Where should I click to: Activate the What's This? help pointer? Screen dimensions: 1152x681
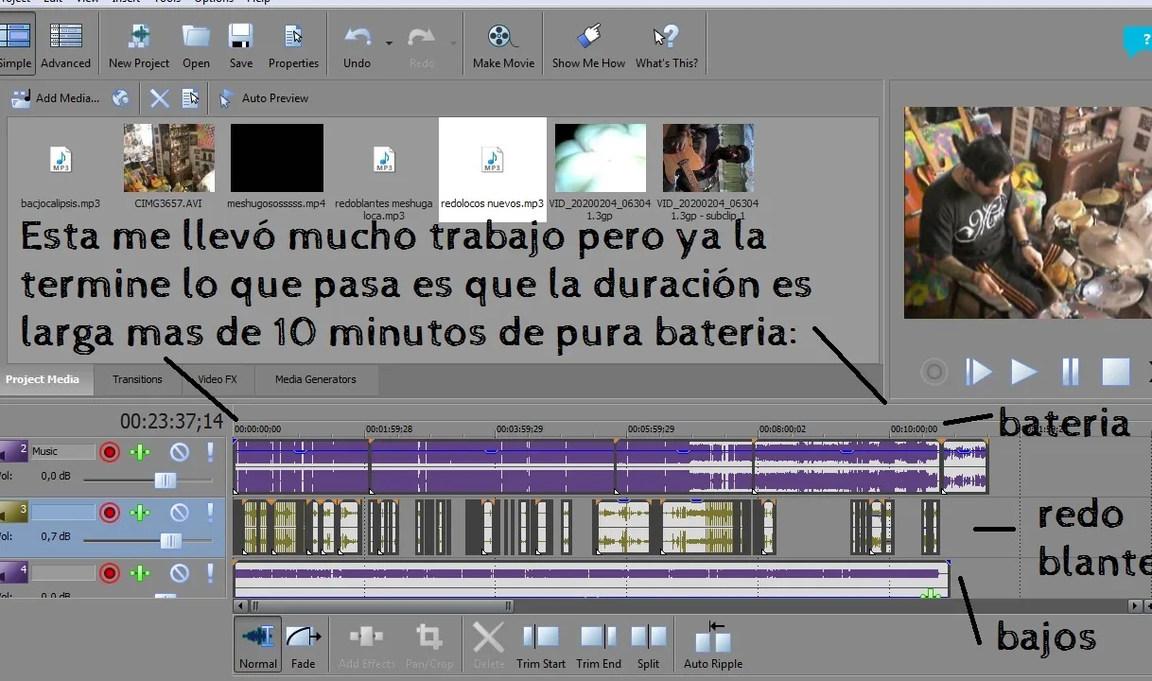pos(667,44)
